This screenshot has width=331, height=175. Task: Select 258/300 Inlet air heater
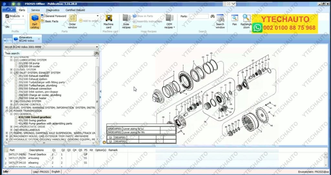coord(32,98)
